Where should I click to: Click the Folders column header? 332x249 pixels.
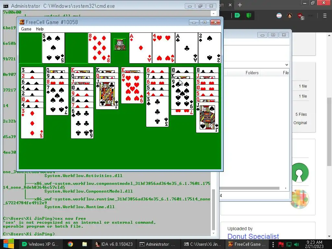pyautogui.click(x=252, y=73)
